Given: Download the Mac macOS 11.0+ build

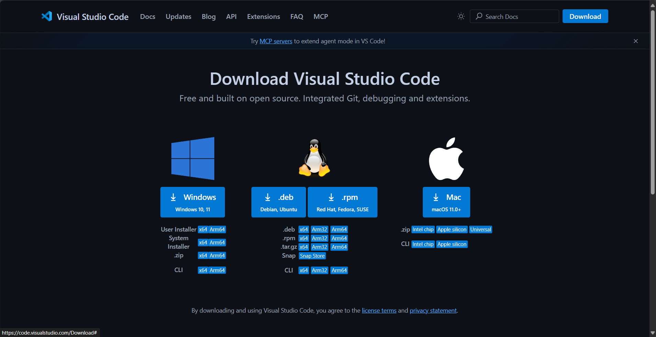Looking at the screenshot, I should pos(446,202).
